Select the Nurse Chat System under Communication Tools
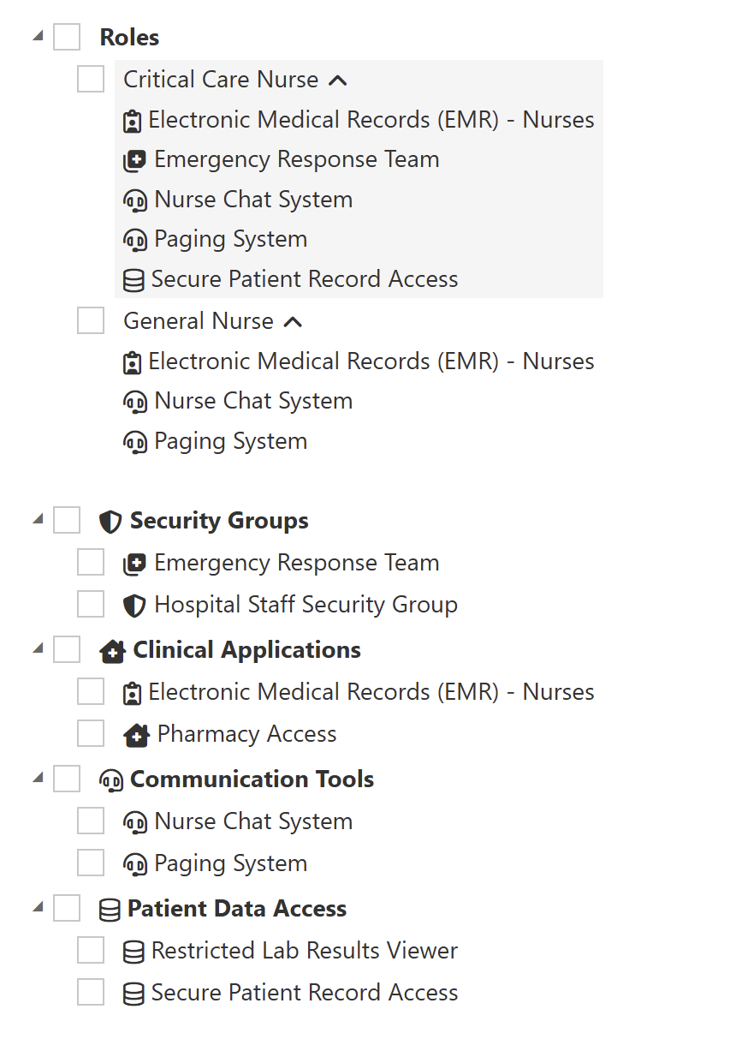 (91, 821)
